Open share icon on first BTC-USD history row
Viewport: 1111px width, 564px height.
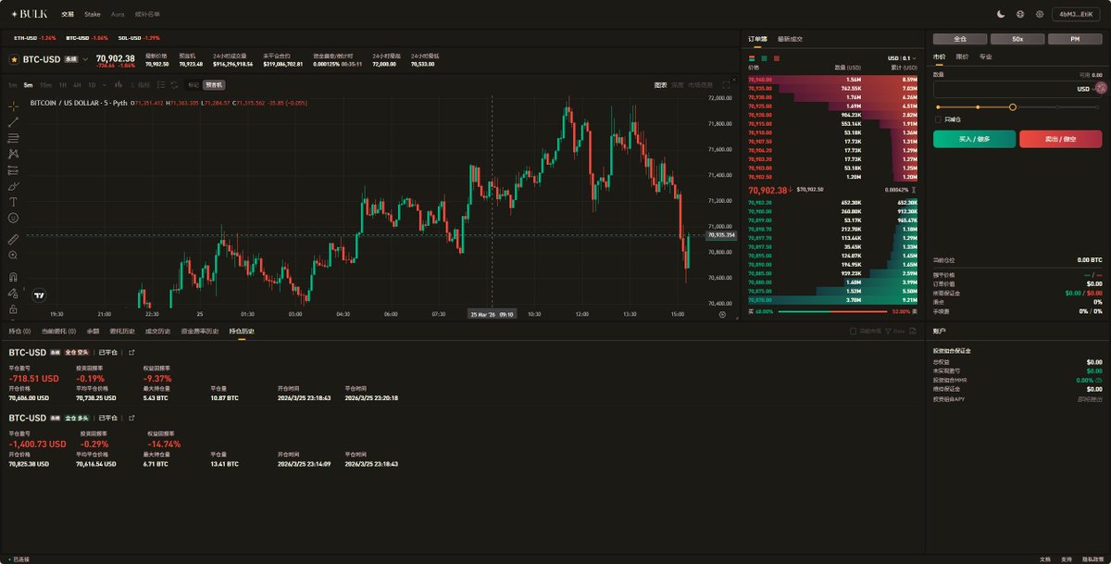(131, 352)
